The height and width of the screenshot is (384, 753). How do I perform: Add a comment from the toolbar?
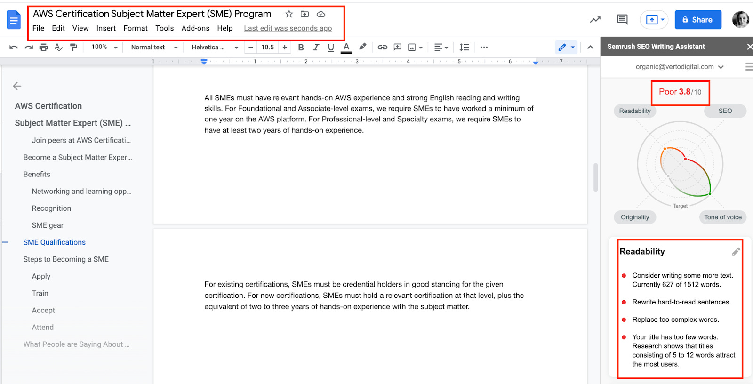(x=398, y=47)
